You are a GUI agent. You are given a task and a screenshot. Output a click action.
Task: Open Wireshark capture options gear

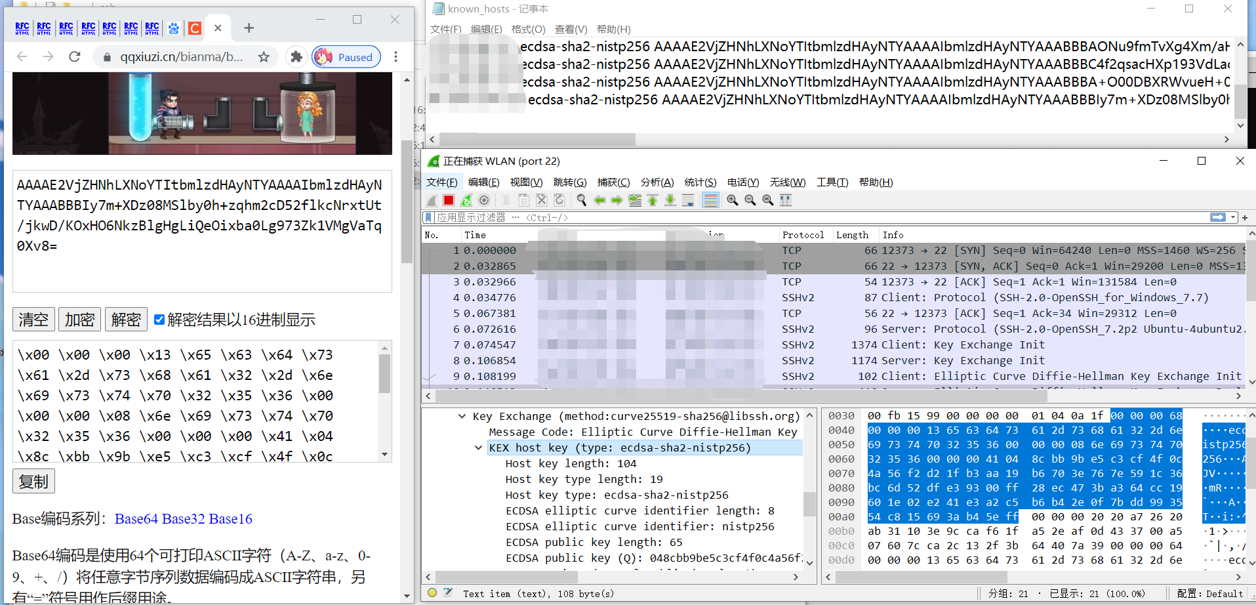pyautogui.click(x=484, y=200)
